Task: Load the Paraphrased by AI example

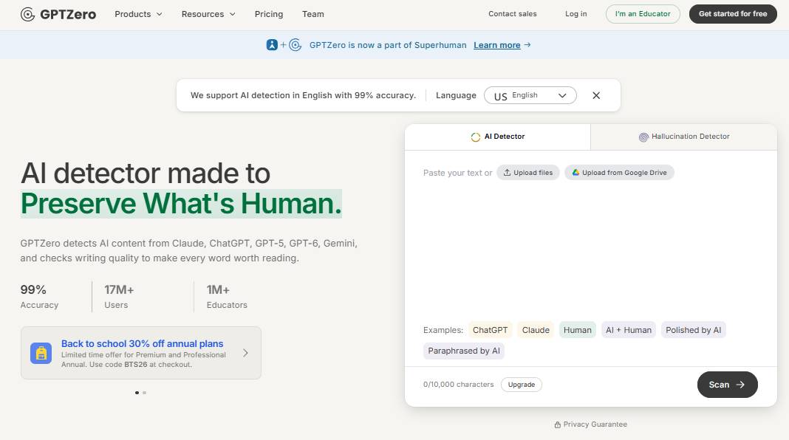Action: pos(463,351)
